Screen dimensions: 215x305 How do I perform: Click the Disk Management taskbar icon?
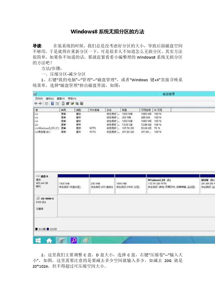62,240
